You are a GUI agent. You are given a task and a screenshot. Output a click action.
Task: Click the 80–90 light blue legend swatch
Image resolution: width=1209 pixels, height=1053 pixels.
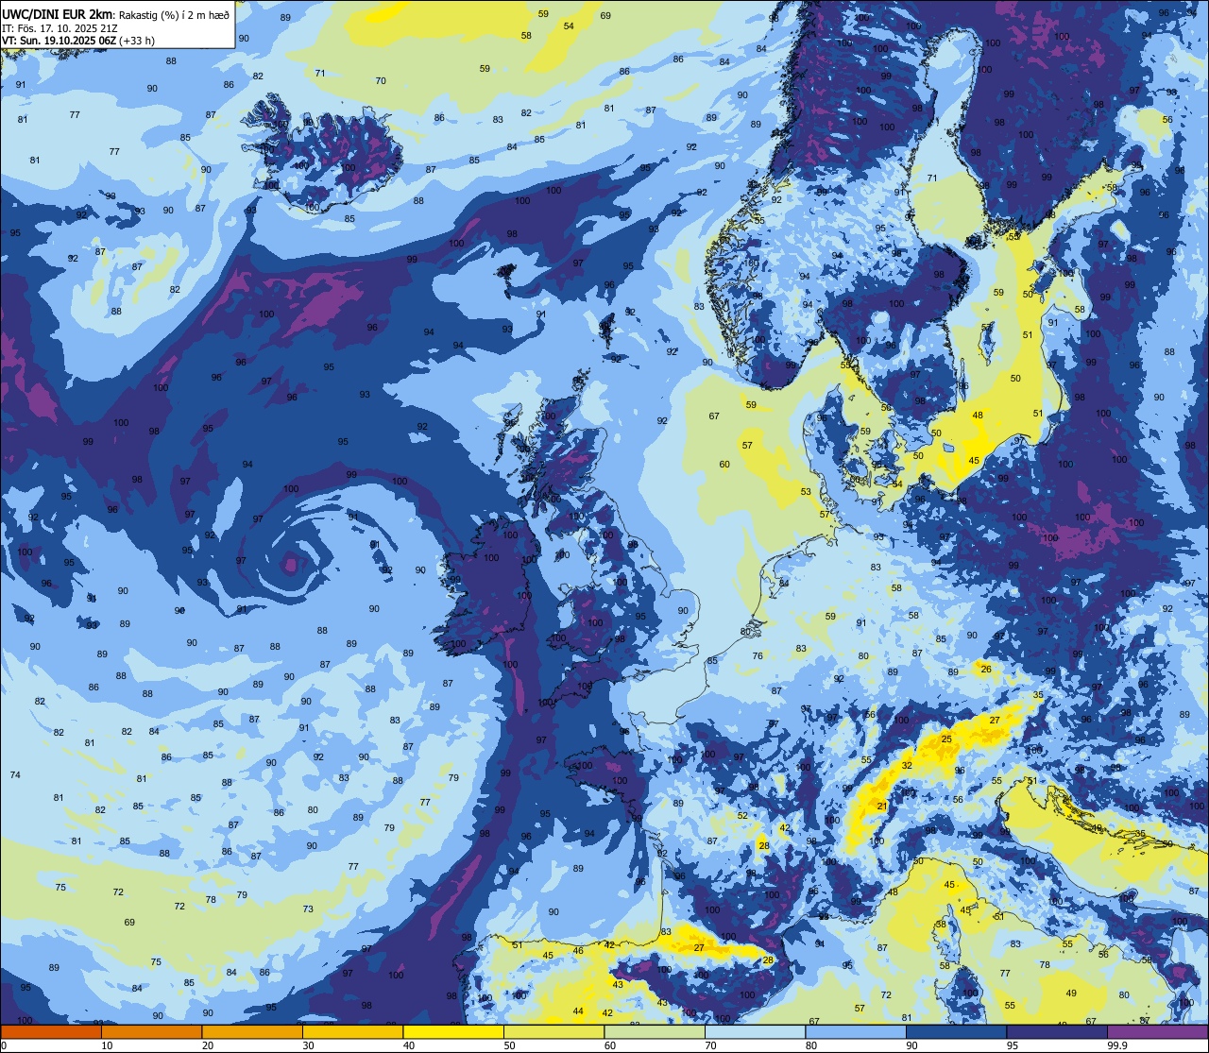click(856, 1031)
